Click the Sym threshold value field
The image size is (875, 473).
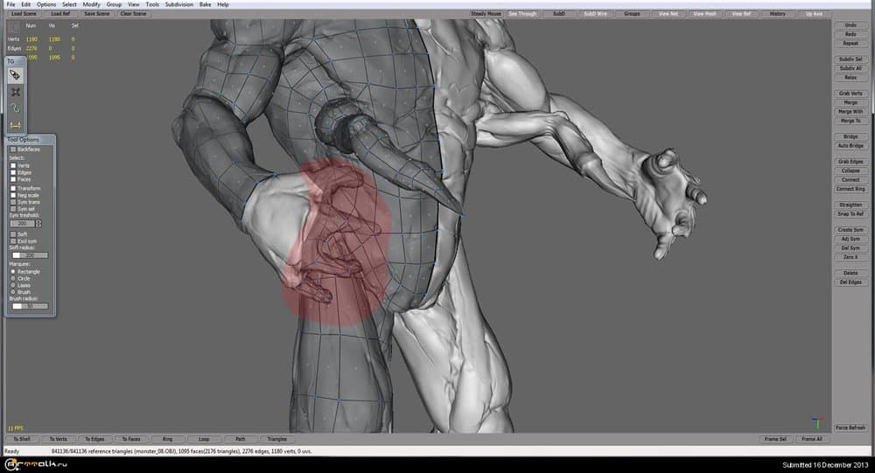pos(23,223)
